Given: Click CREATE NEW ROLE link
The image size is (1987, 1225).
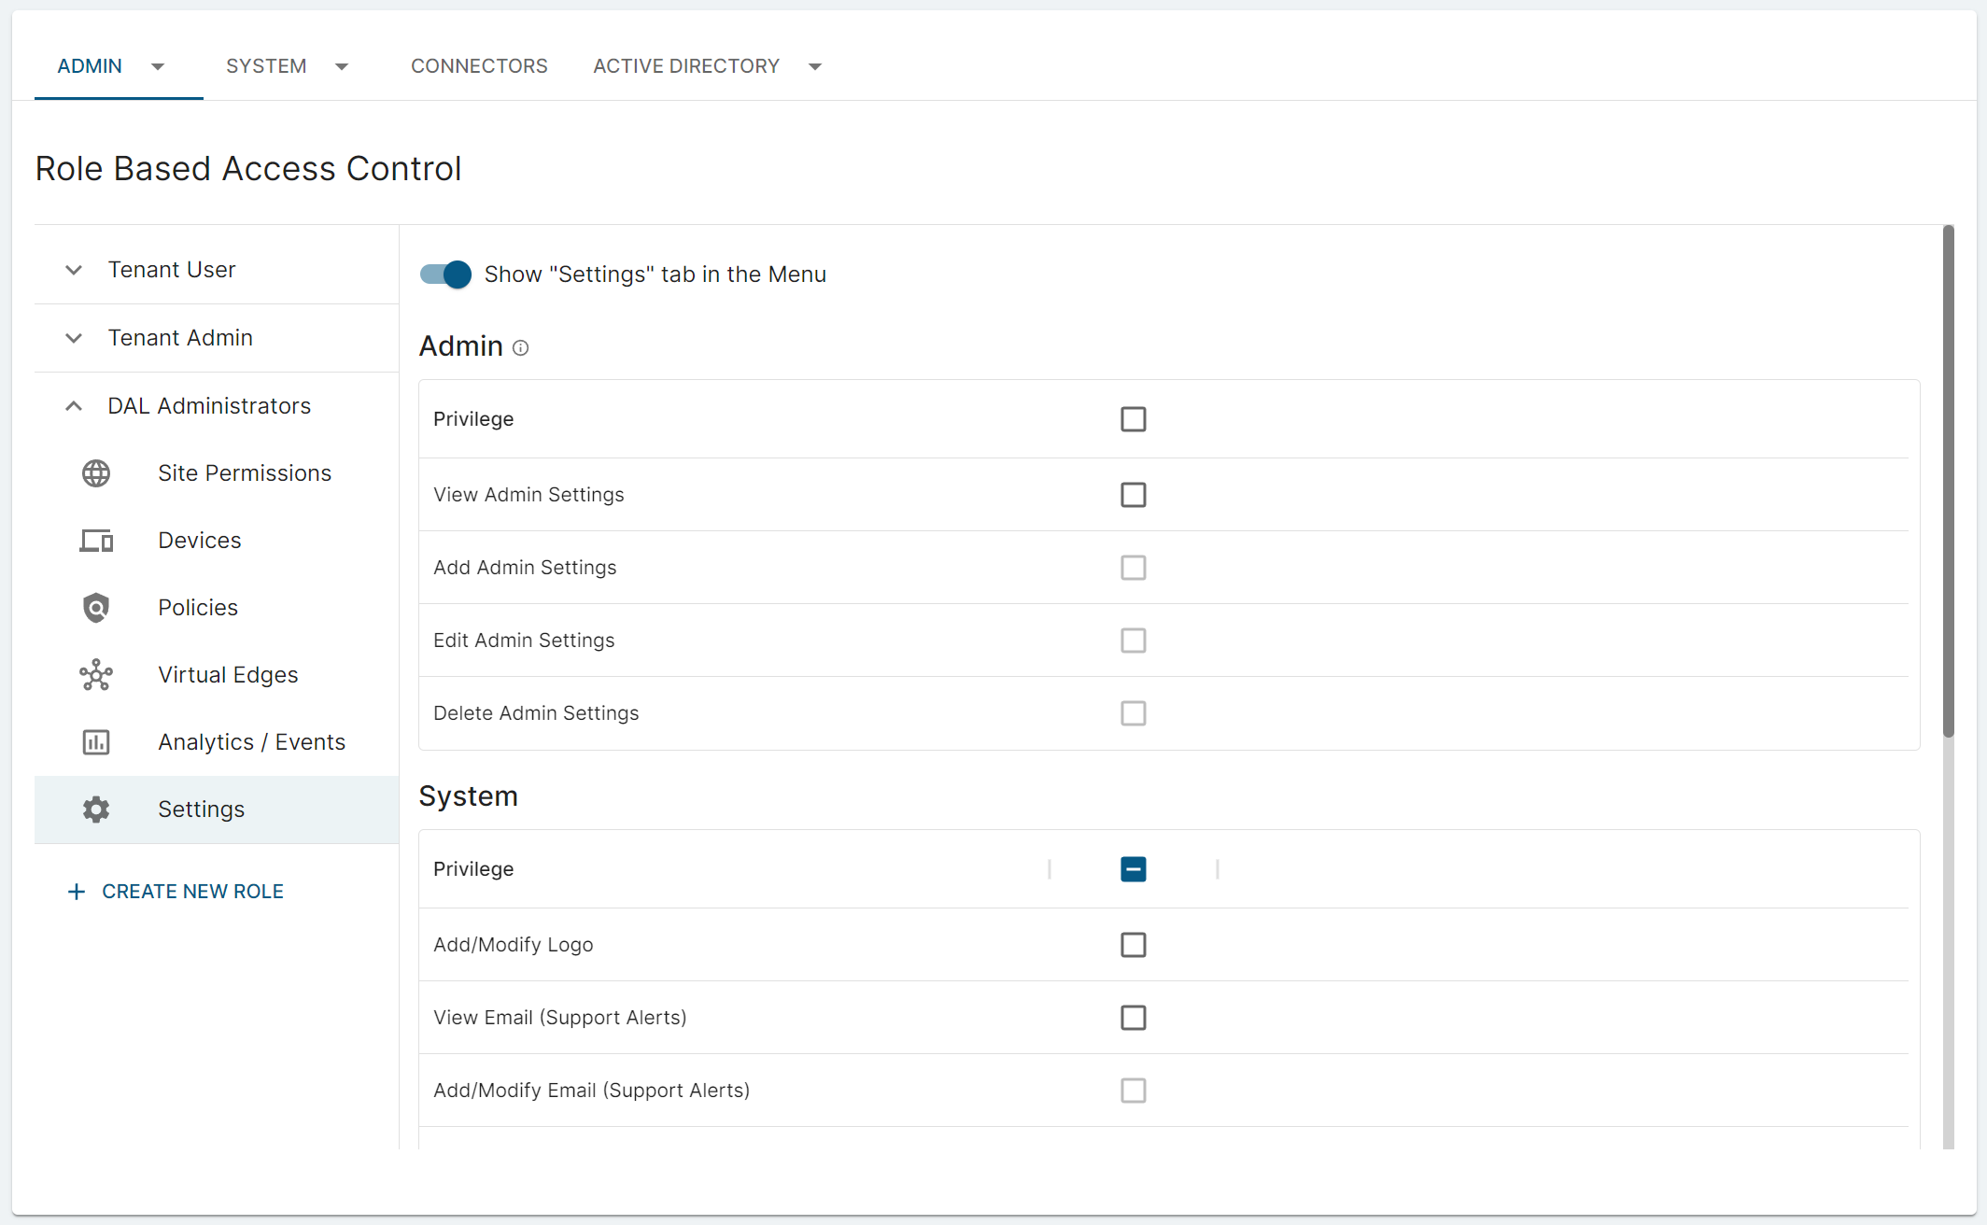Looking at the screenshot, I should click(192, 892).
